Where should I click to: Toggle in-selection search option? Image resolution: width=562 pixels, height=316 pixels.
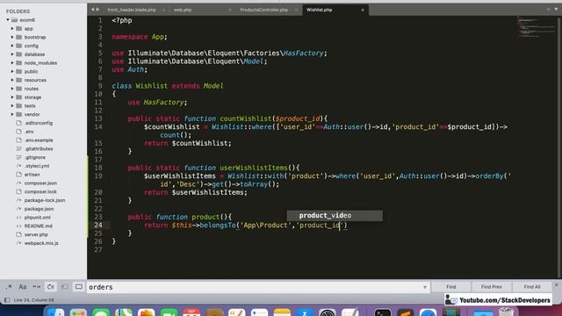tap(64, 287)
